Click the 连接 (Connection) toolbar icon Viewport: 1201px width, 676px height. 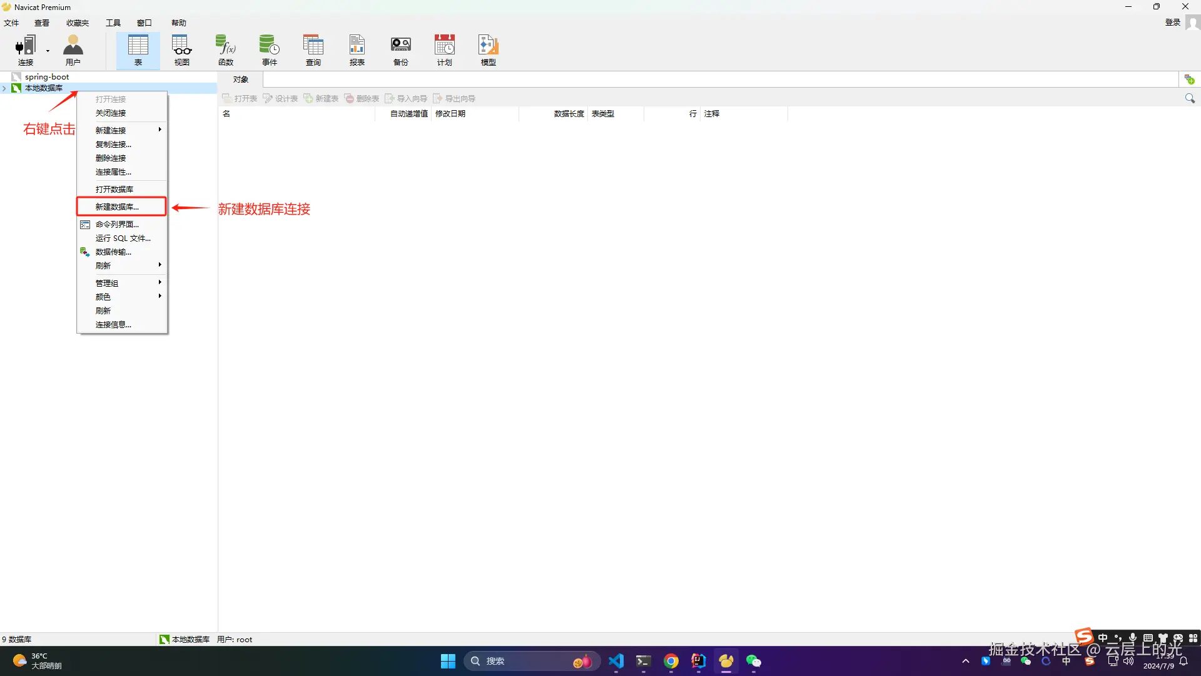(25, 49)
